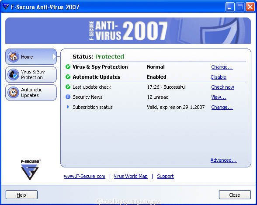Viewport: 257px width, 205px height.
Task: Open the Advanced settings link
Action: point(224,160)
